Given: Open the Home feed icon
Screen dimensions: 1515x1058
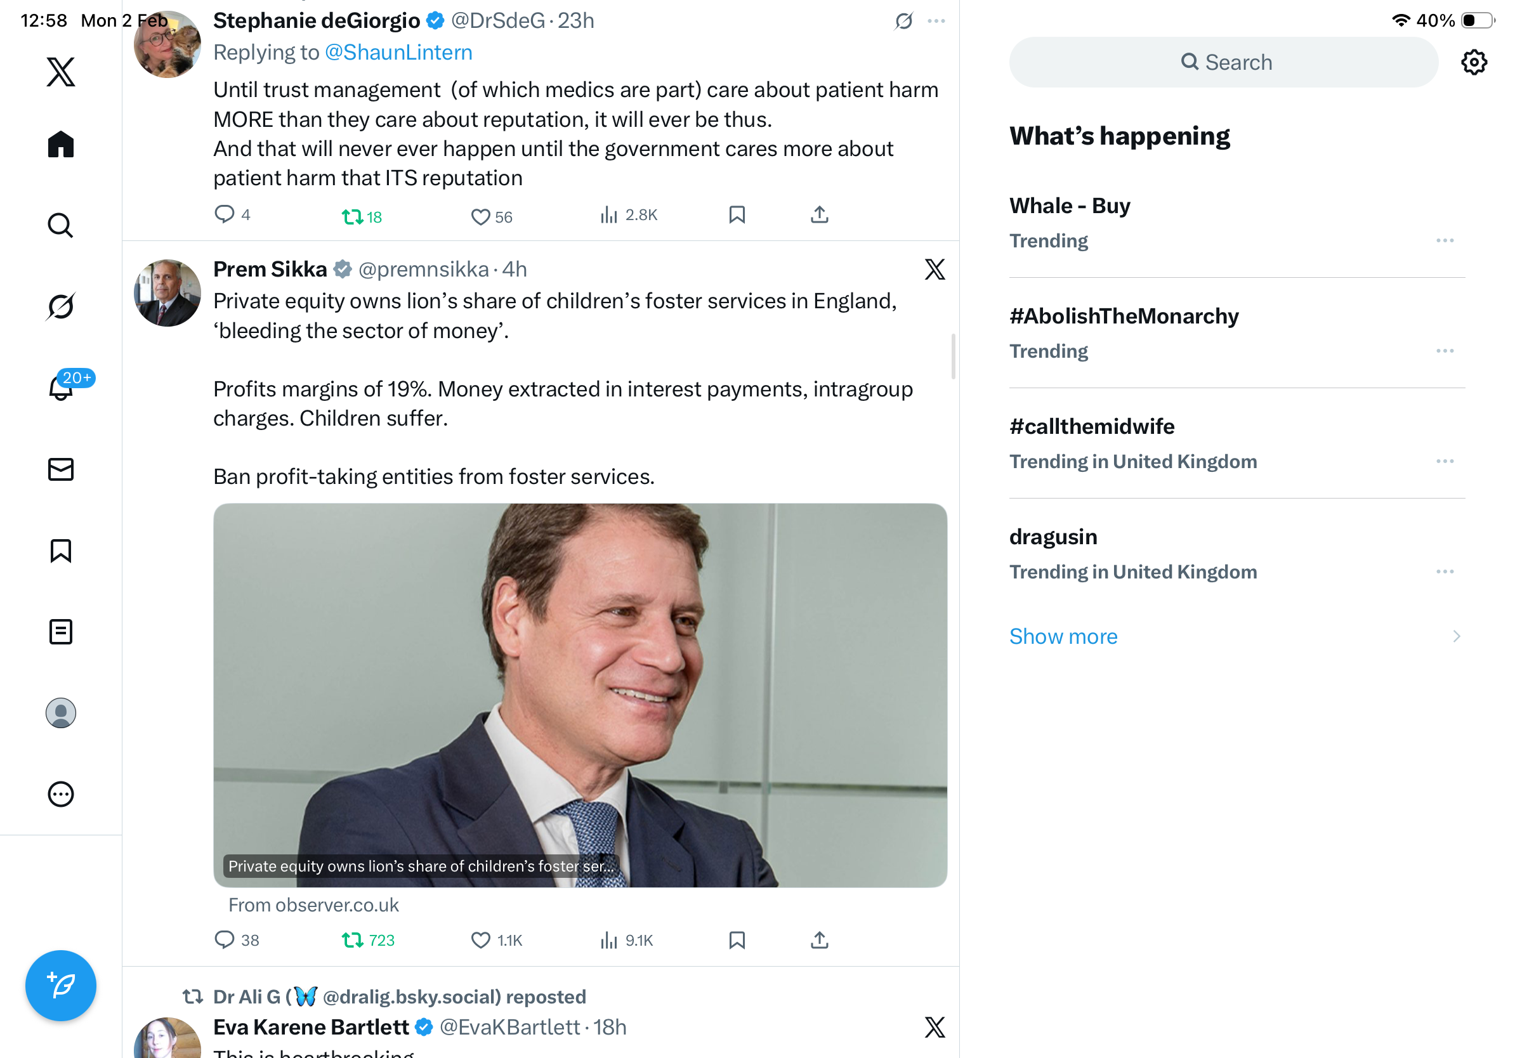Looking at the screenshot, I should tap(61, 145).
